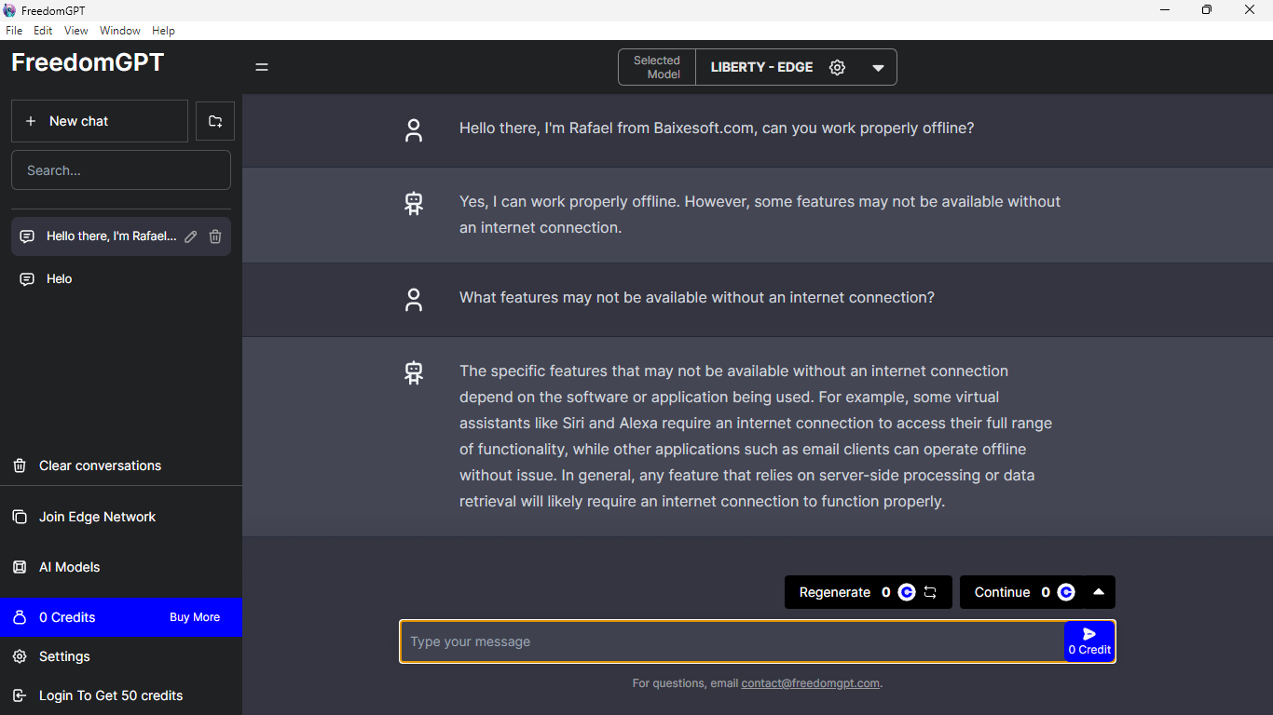Screen dimensions: 1273x715
Task: Regenerate the last response
Action: pos(869,592)
